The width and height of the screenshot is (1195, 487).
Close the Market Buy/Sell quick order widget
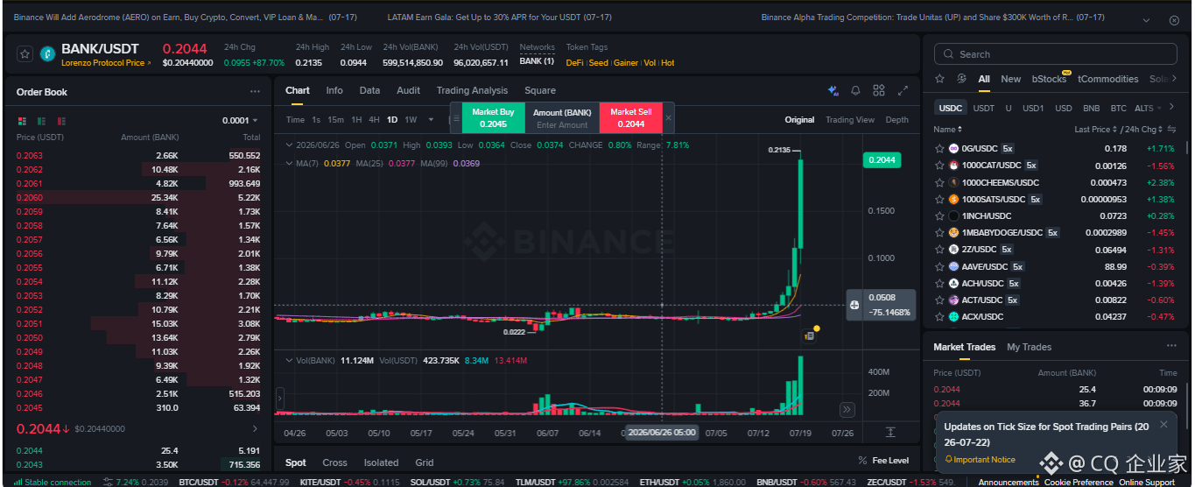[669, 117]
